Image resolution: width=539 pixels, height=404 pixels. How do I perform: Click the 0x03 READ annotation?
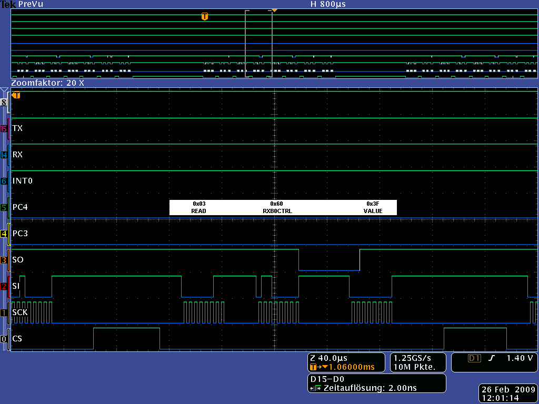click(x=199, y=207)
